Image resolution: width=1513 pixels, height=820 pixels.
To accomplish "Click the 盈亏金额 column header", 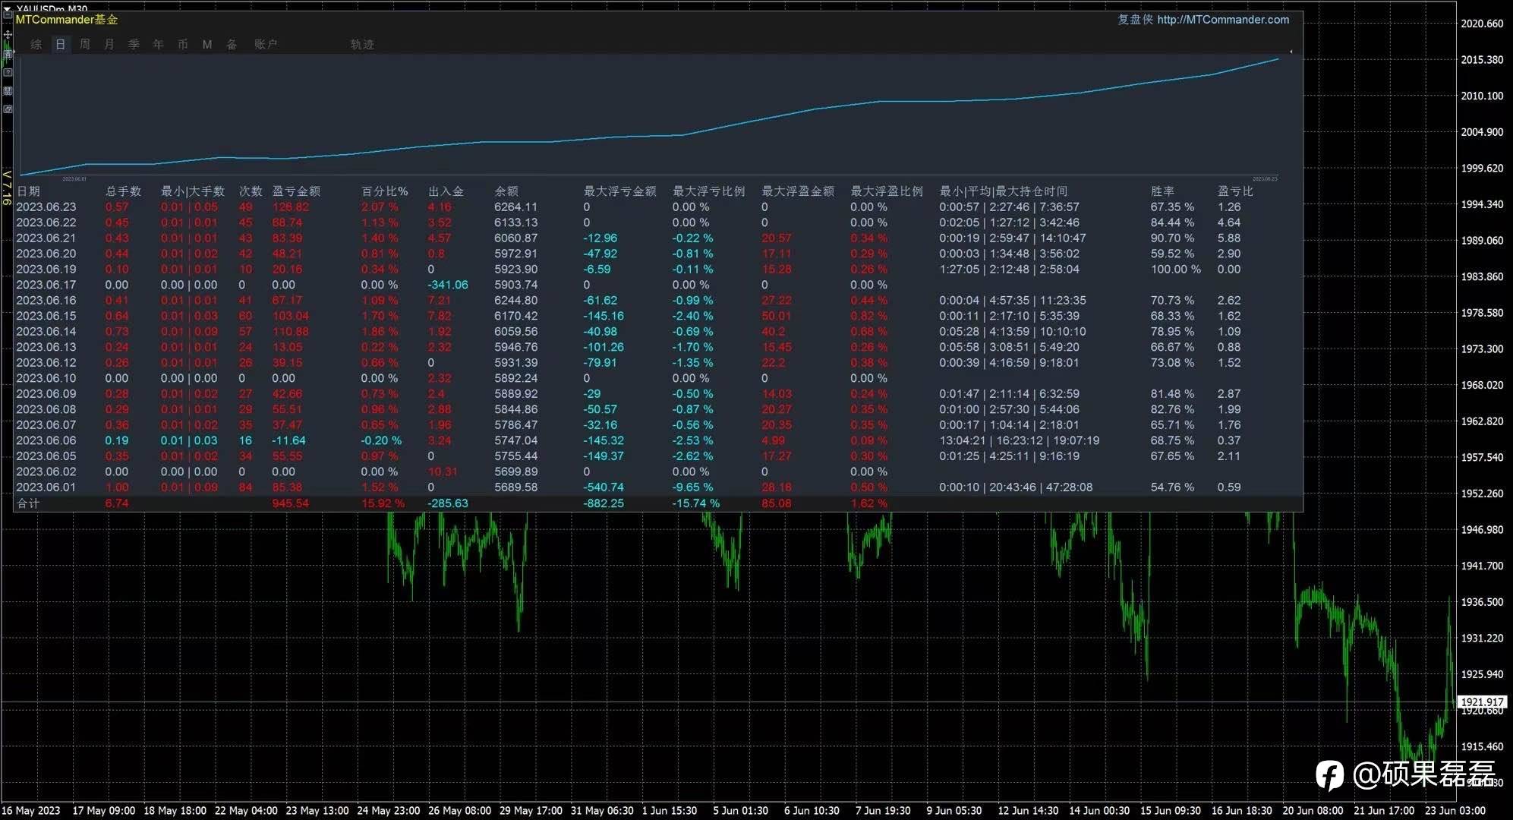I will [296, 191].
